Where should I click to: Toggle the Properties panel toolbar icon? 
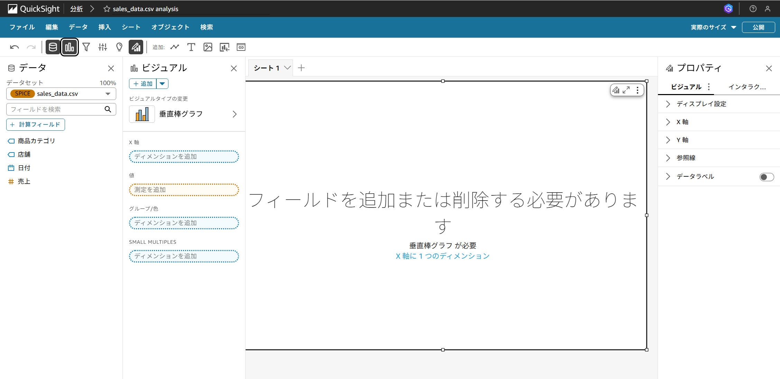(x=136, y=47)
